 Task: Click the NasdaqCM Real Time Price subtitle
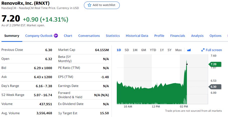click(40, 8)
